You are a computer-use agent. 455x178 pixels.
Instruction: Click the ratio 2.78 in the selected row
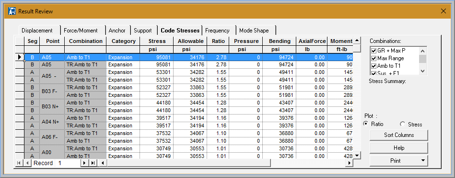[x=218, y=57]
